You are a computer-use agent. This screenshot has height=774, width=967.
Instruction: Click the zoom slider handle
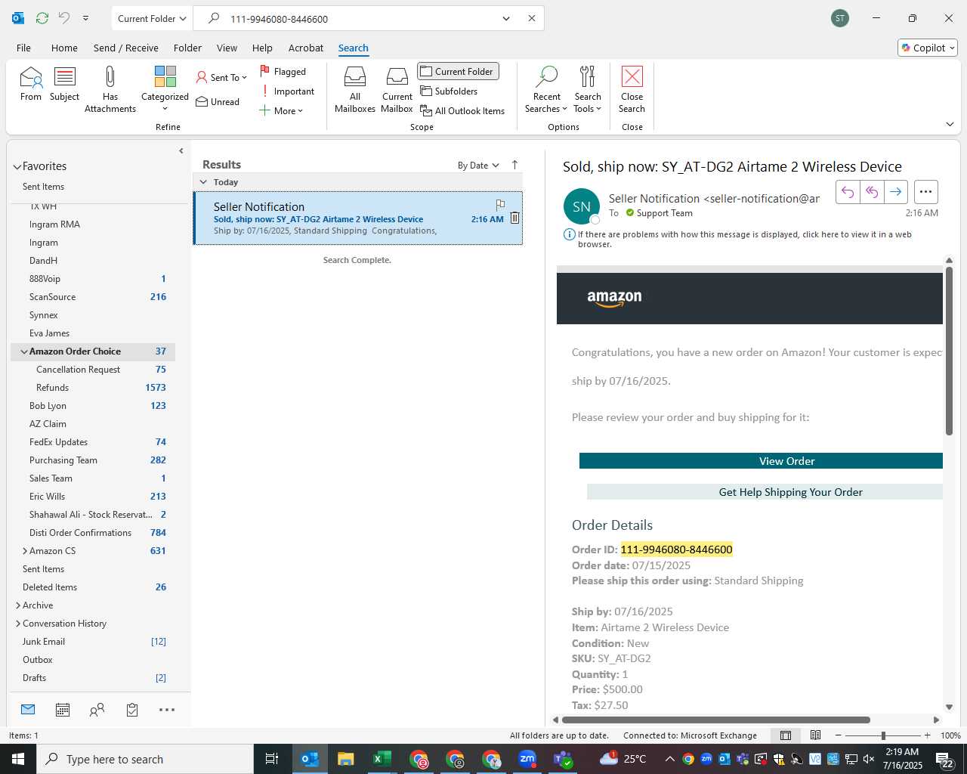tap(883, 735)
